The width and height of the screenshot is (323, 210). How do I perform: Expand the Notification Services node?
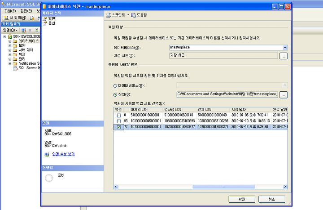(x=10, y=63)
